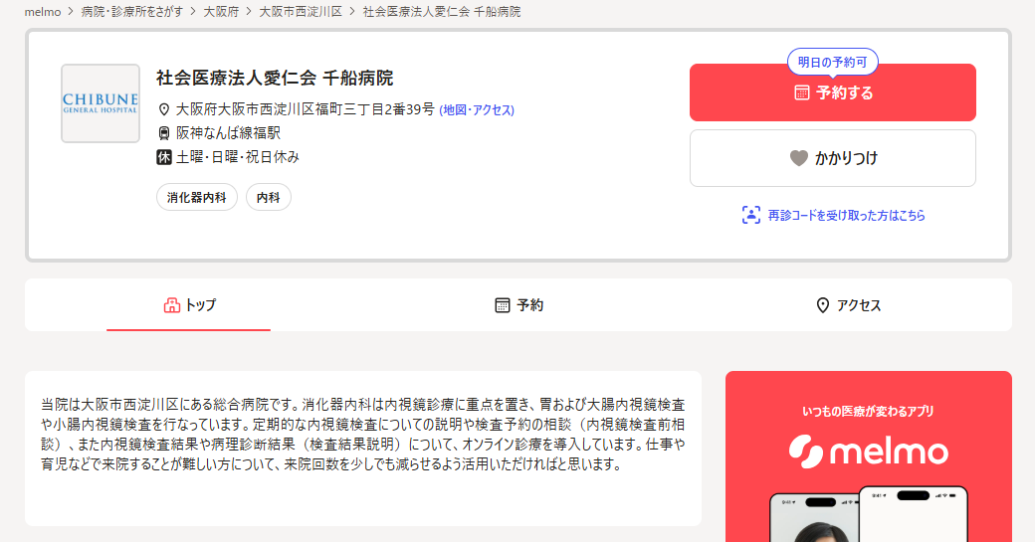The image size is (1035, 542).
Task: Select the 内科 tag
Action: point(269,197)
